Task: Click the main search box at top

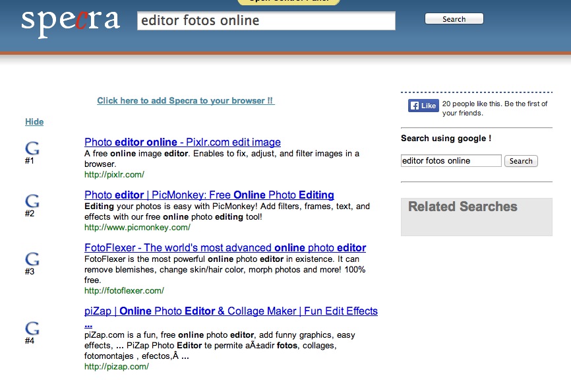Action: pos(266,20)
